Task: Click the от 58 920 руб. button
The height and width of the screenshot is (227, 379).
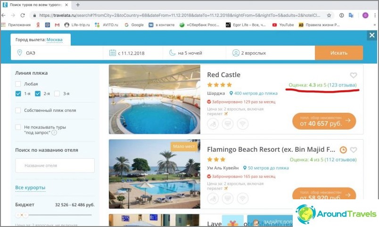Action: 324,194
